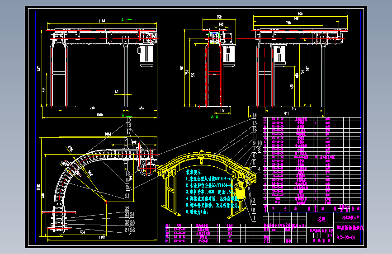Select the 748 dimension above the right view
Image resolution: width=392 pixels, height=254 pixels.
click(288, 23)
